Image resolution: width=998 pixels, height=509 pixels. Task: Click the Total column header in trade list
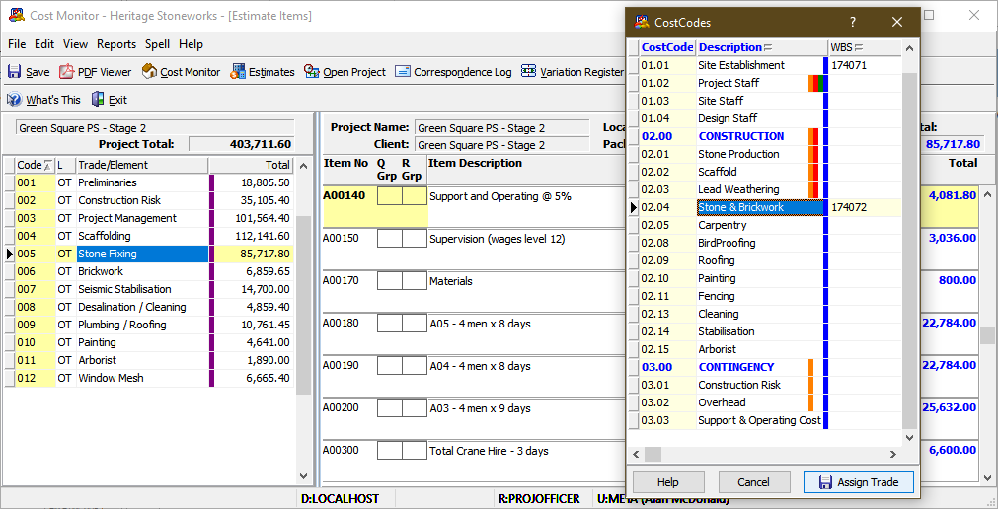(x=252, y=165)
